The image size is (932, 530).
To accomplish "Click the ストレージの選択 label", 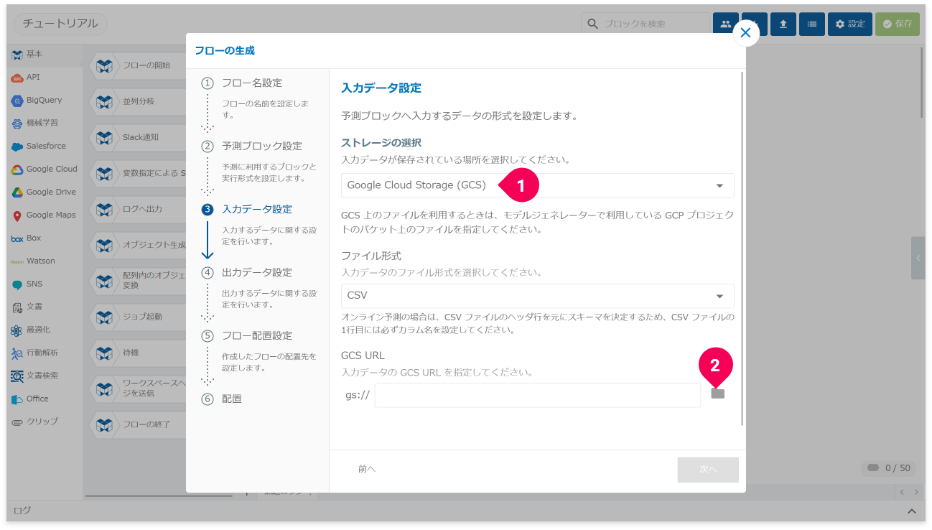I will [381, 142].
